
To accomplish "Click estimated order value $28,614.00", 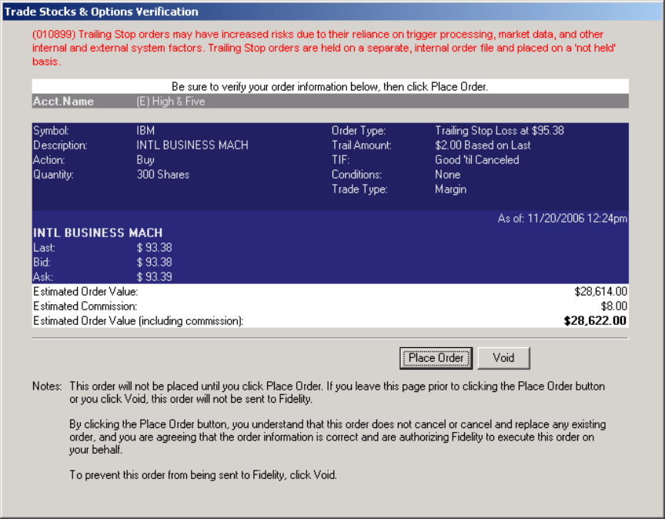I will (x=600, y=292).
